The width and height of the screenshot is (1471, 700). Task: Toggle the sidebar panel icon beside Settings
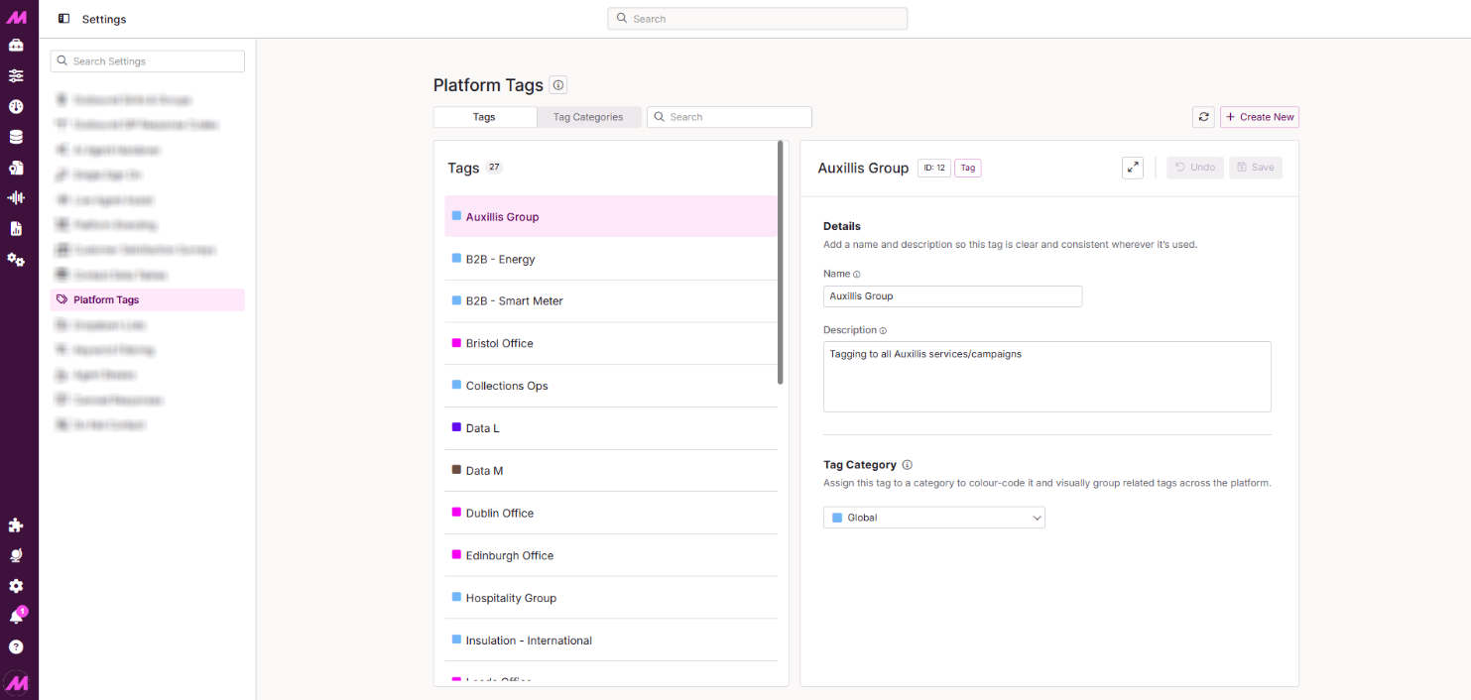[x=64, y=19]
